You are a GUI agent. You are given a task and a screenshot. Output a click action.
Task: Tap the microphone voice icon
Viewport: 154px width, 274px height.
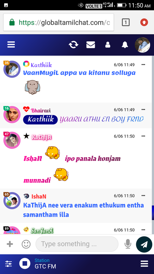[x=128, y=244]
